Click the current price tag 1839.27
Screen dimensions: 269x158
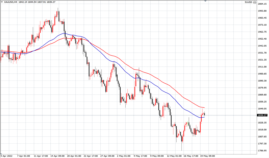pyautogui.click(x=262, y=115)
